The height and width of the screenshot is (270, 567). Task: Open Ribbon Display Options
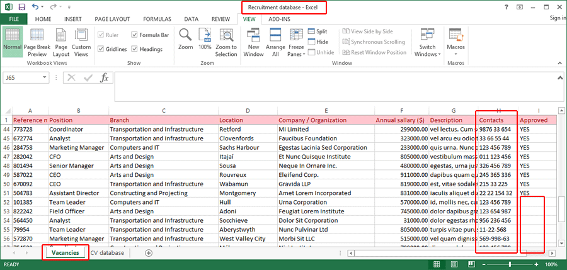tap(519, 7)
